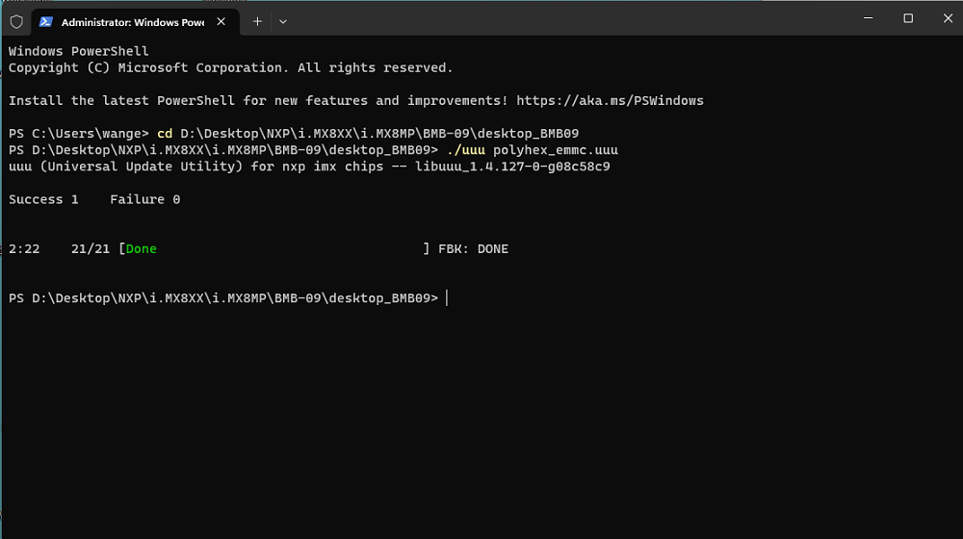The height and width of the screenshot is (539, 963).
Task: Close the Windows Terminal window
Action: (948, 18)
